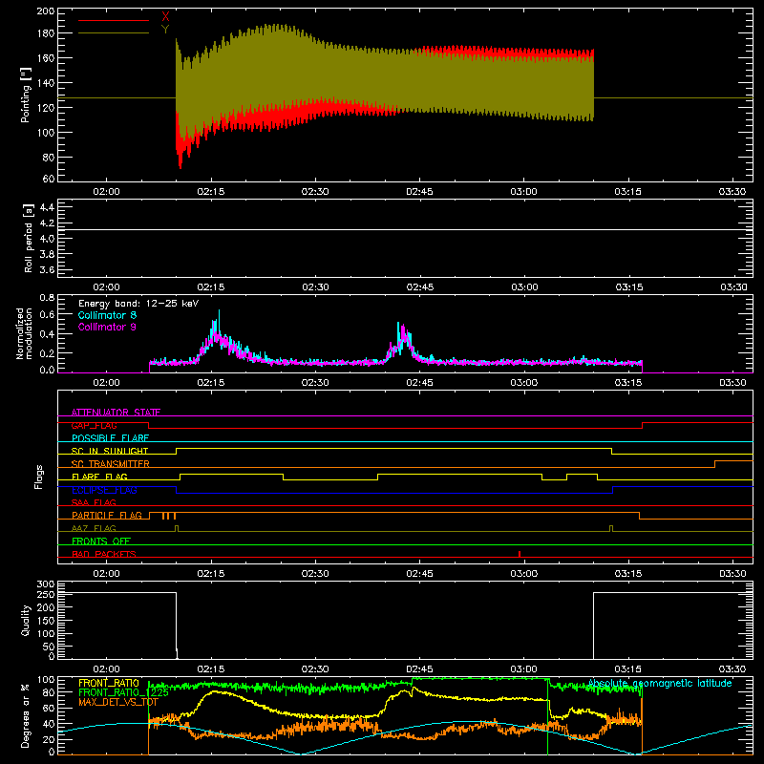This screenshot has width=764, height=764.
Task: Select the Collimator 9 legend entry
Action: pos(107,327)
